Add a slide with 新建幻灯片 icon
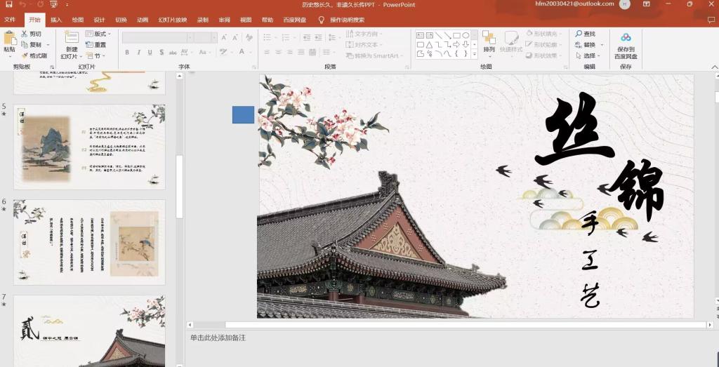 [x=72, y=39]
